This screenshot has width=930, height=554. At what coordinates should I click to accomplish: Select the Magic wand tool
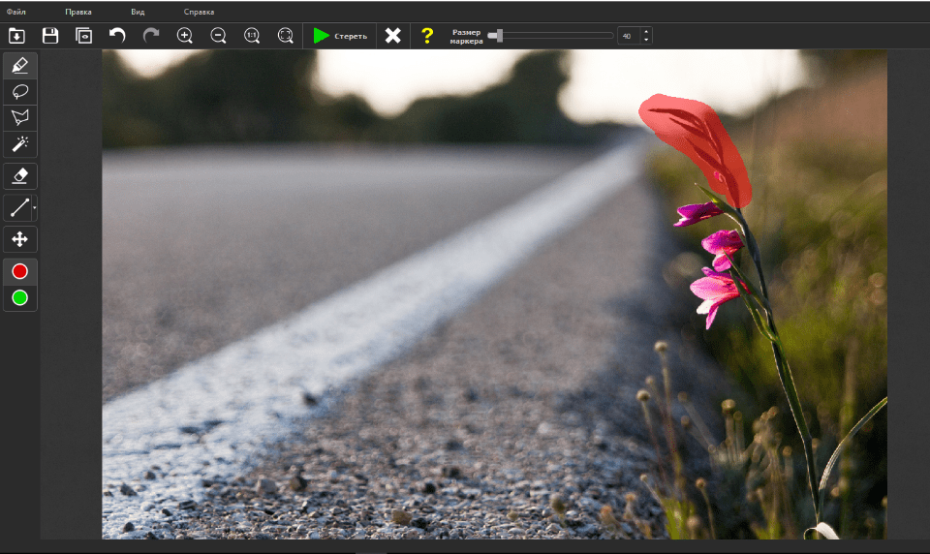19,144
